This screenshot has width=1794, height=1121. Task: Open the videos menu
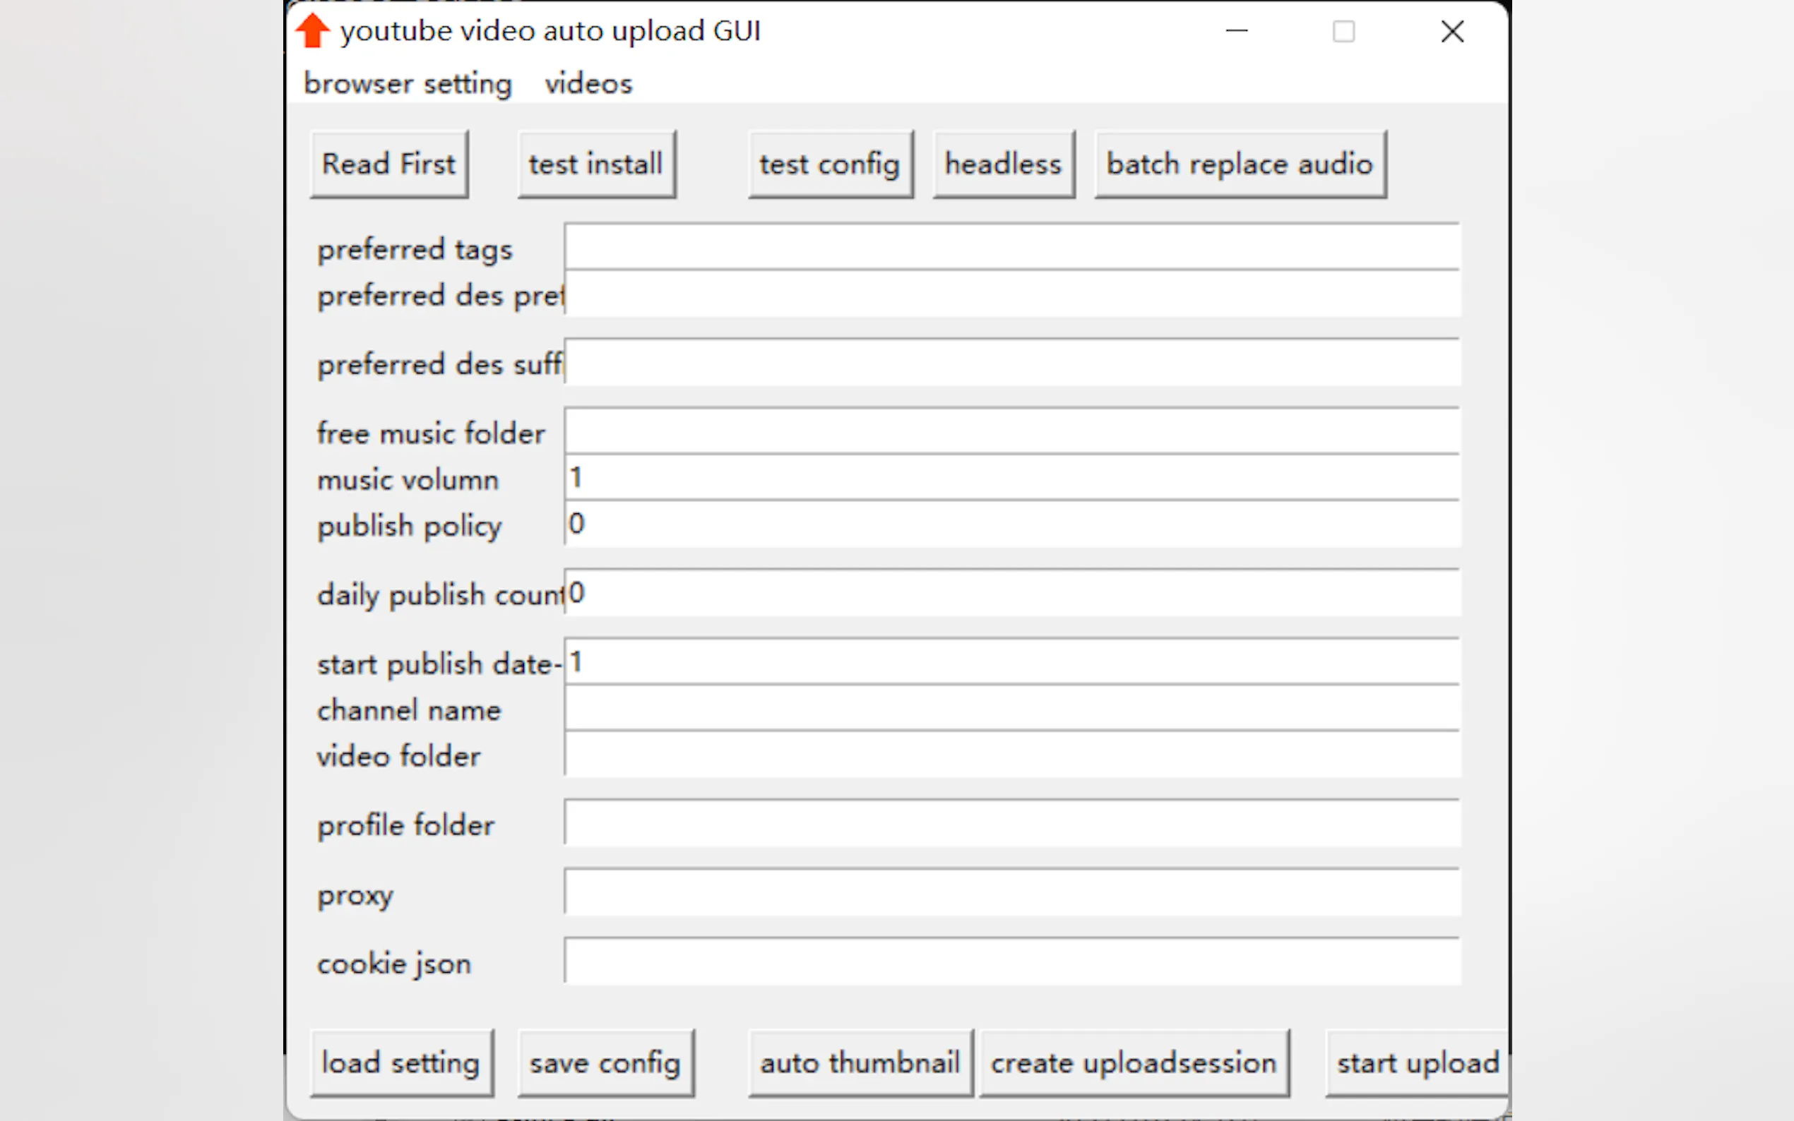pyautogui.click(x=588, y=83)
